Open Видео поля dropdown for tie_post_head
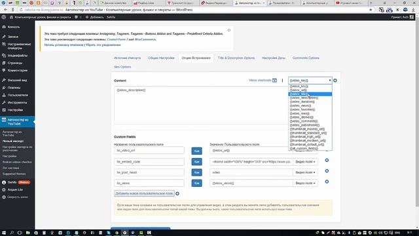 click(305, 172)
